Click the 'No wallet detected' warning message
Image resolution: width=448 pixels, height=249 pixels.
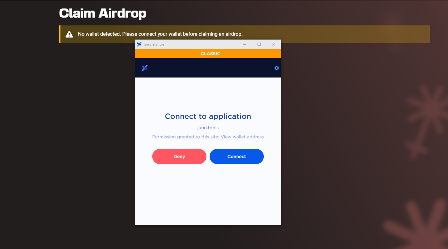pyautogui.click(x=160, y=34)
